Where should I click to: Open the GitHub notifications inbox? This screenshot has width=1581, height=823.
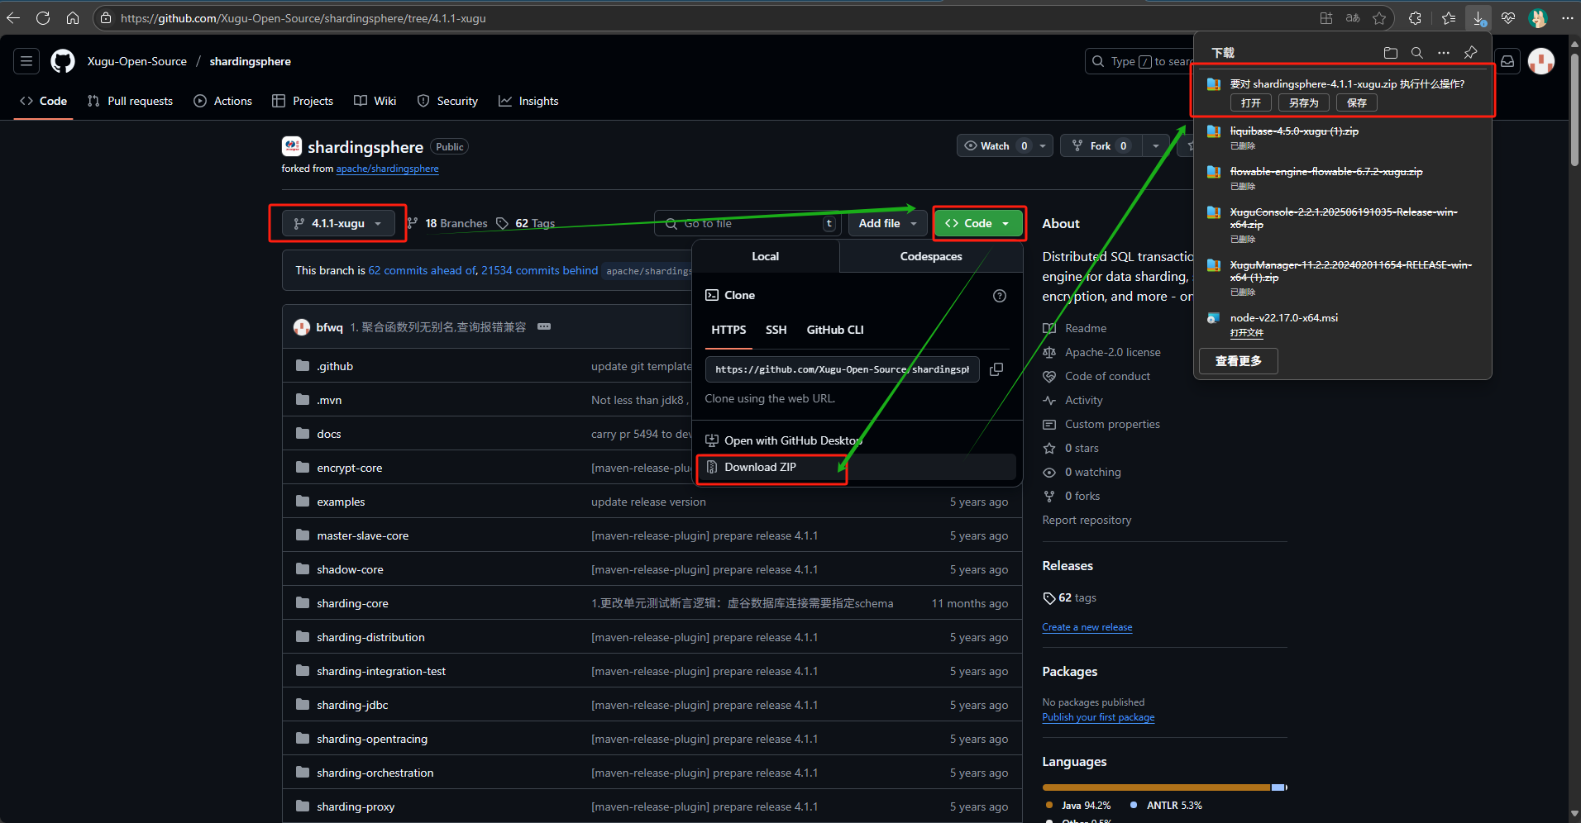(x=1507, y=61)
